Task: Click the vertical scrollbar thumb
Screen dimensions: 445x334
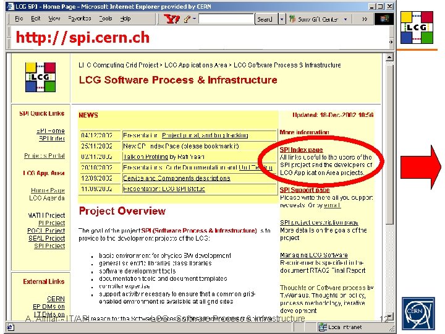Action: [x=389, y=143]
